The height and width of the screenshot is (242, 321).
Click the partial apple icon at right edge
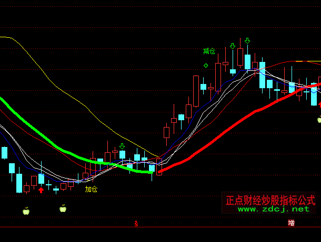pos(319,120)
